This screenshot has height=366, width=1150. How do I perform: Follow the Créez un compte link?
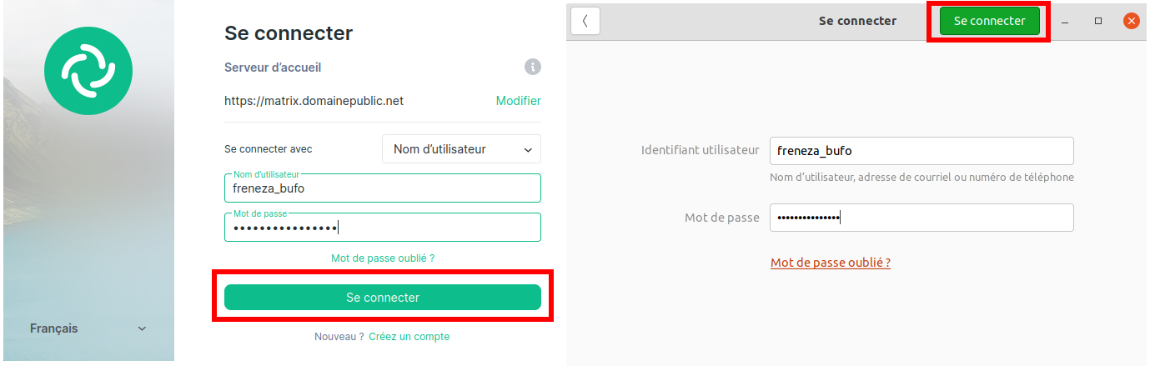click(409, 337)
